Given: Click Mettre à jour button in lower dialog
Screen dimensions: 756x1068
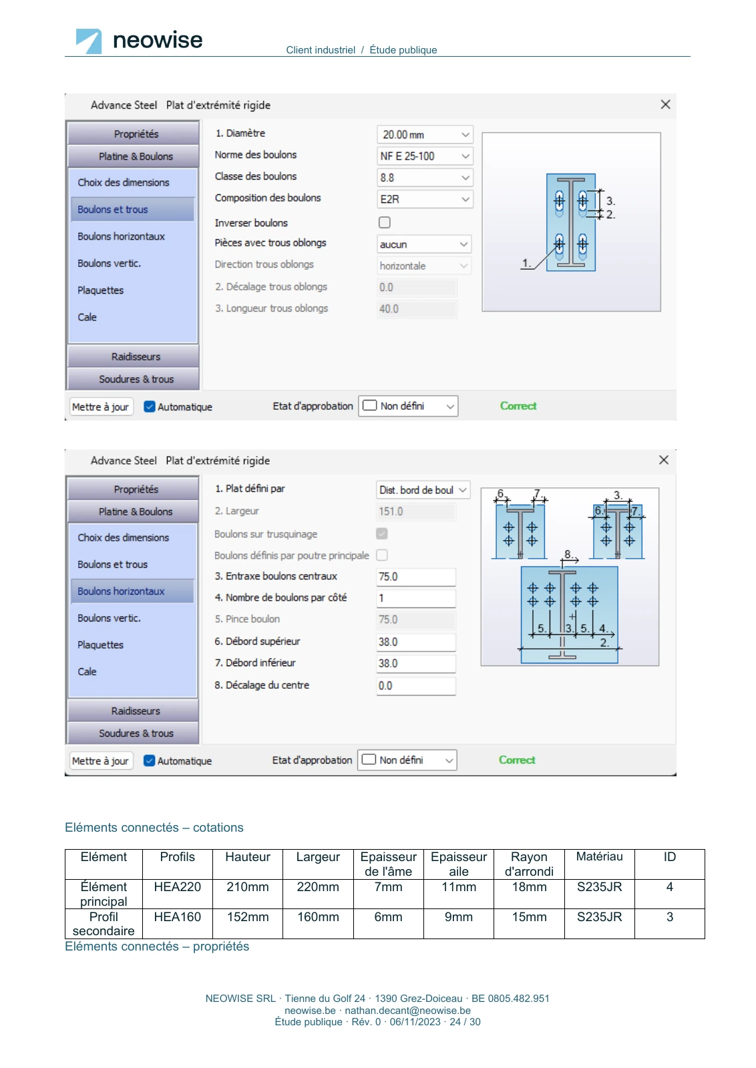Looking at the screenshot, I should click(101, 761).
